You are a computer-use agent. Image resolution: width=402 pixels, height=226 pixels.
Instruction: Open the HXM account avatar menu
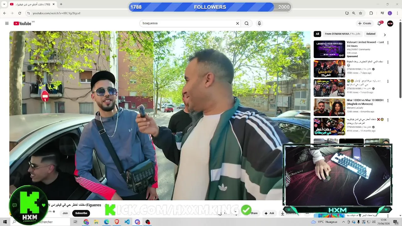[390, 23]
